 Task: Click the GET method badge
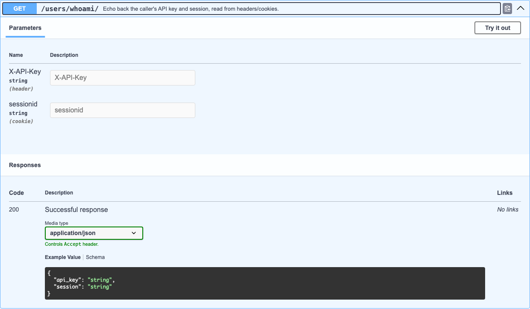click(20, 9)
